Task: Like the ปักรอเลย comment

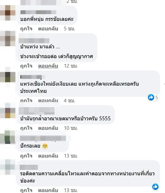Action: (26, 156)
